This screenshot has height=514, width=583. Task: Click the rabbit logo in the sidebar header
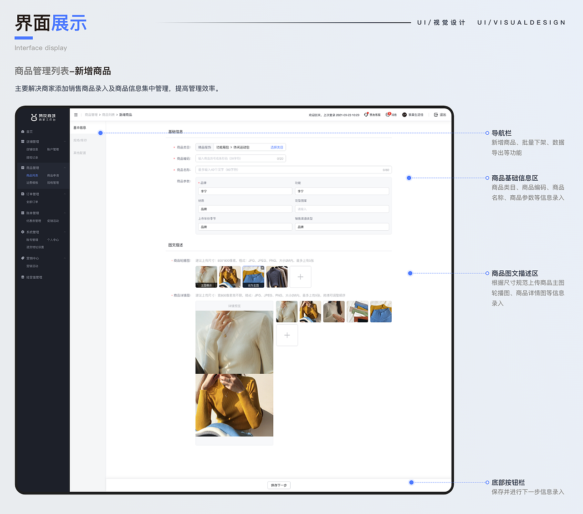[34, 117]
